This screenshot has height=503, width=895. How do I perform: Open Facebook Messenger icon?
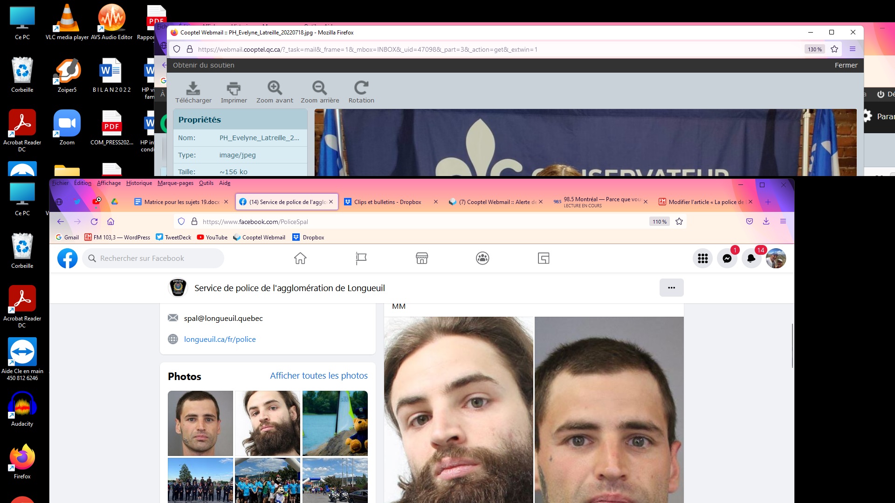[727, 258]
